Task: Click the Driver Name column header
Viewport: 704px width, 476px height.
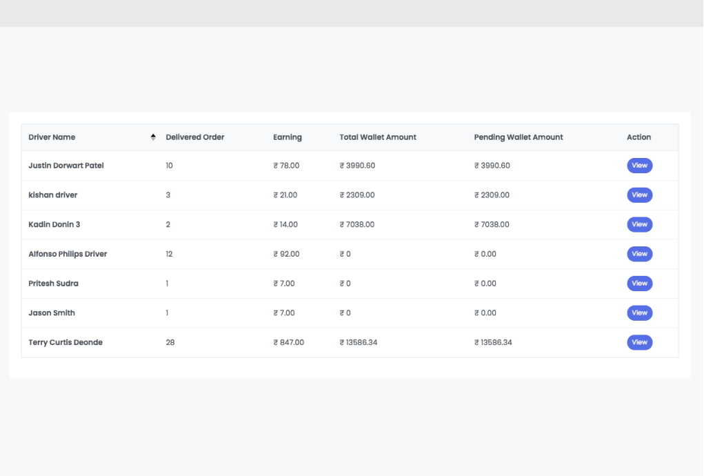Action: pos(52,137)
